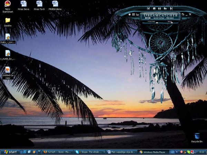Switch Dreamcatcher player to full mode
Screen dimensions: 207x155
click(x=183, y=14)
